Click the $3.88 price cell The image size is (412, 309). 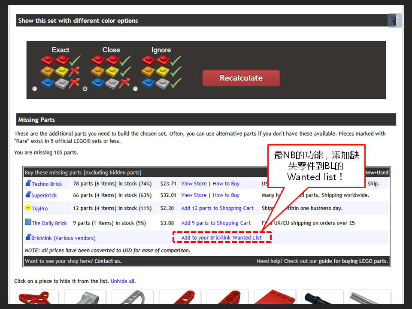coord(167,223)
